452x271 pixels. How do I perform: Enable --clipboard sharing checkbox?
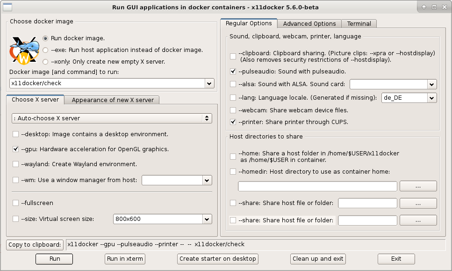233,56
